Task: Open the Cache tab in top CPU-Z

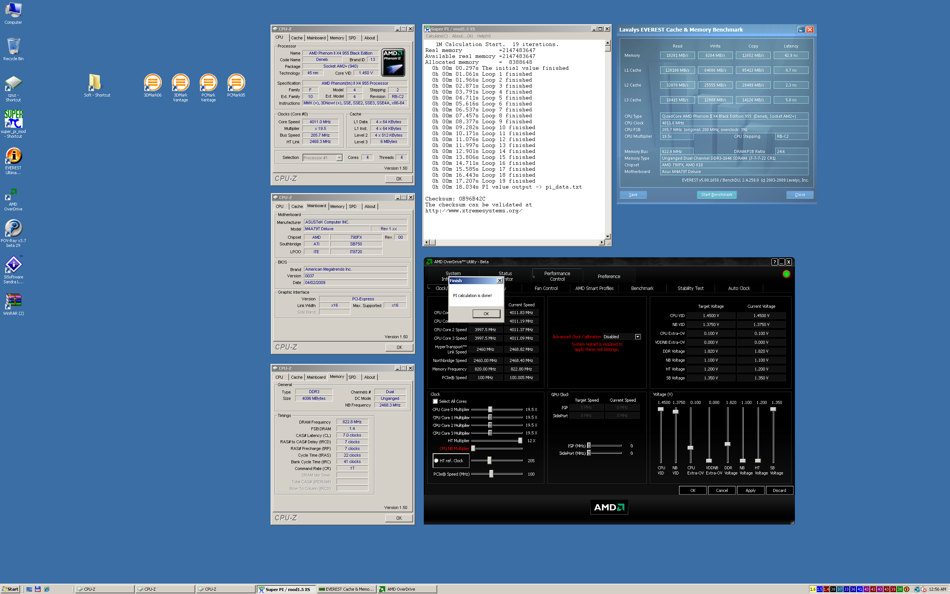Action: 297,38
